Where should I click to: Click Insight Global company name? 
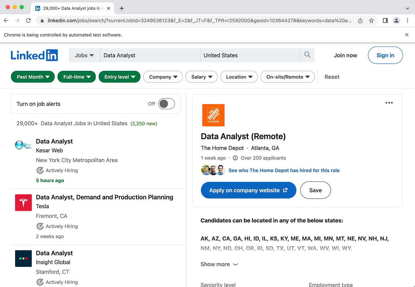(53, 262)
